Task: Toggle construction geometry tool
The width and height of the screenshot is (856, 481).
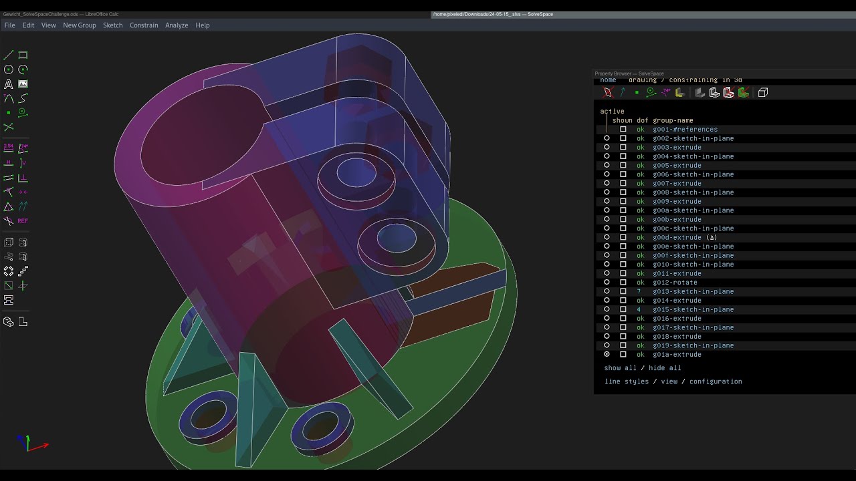Action: 23,112
